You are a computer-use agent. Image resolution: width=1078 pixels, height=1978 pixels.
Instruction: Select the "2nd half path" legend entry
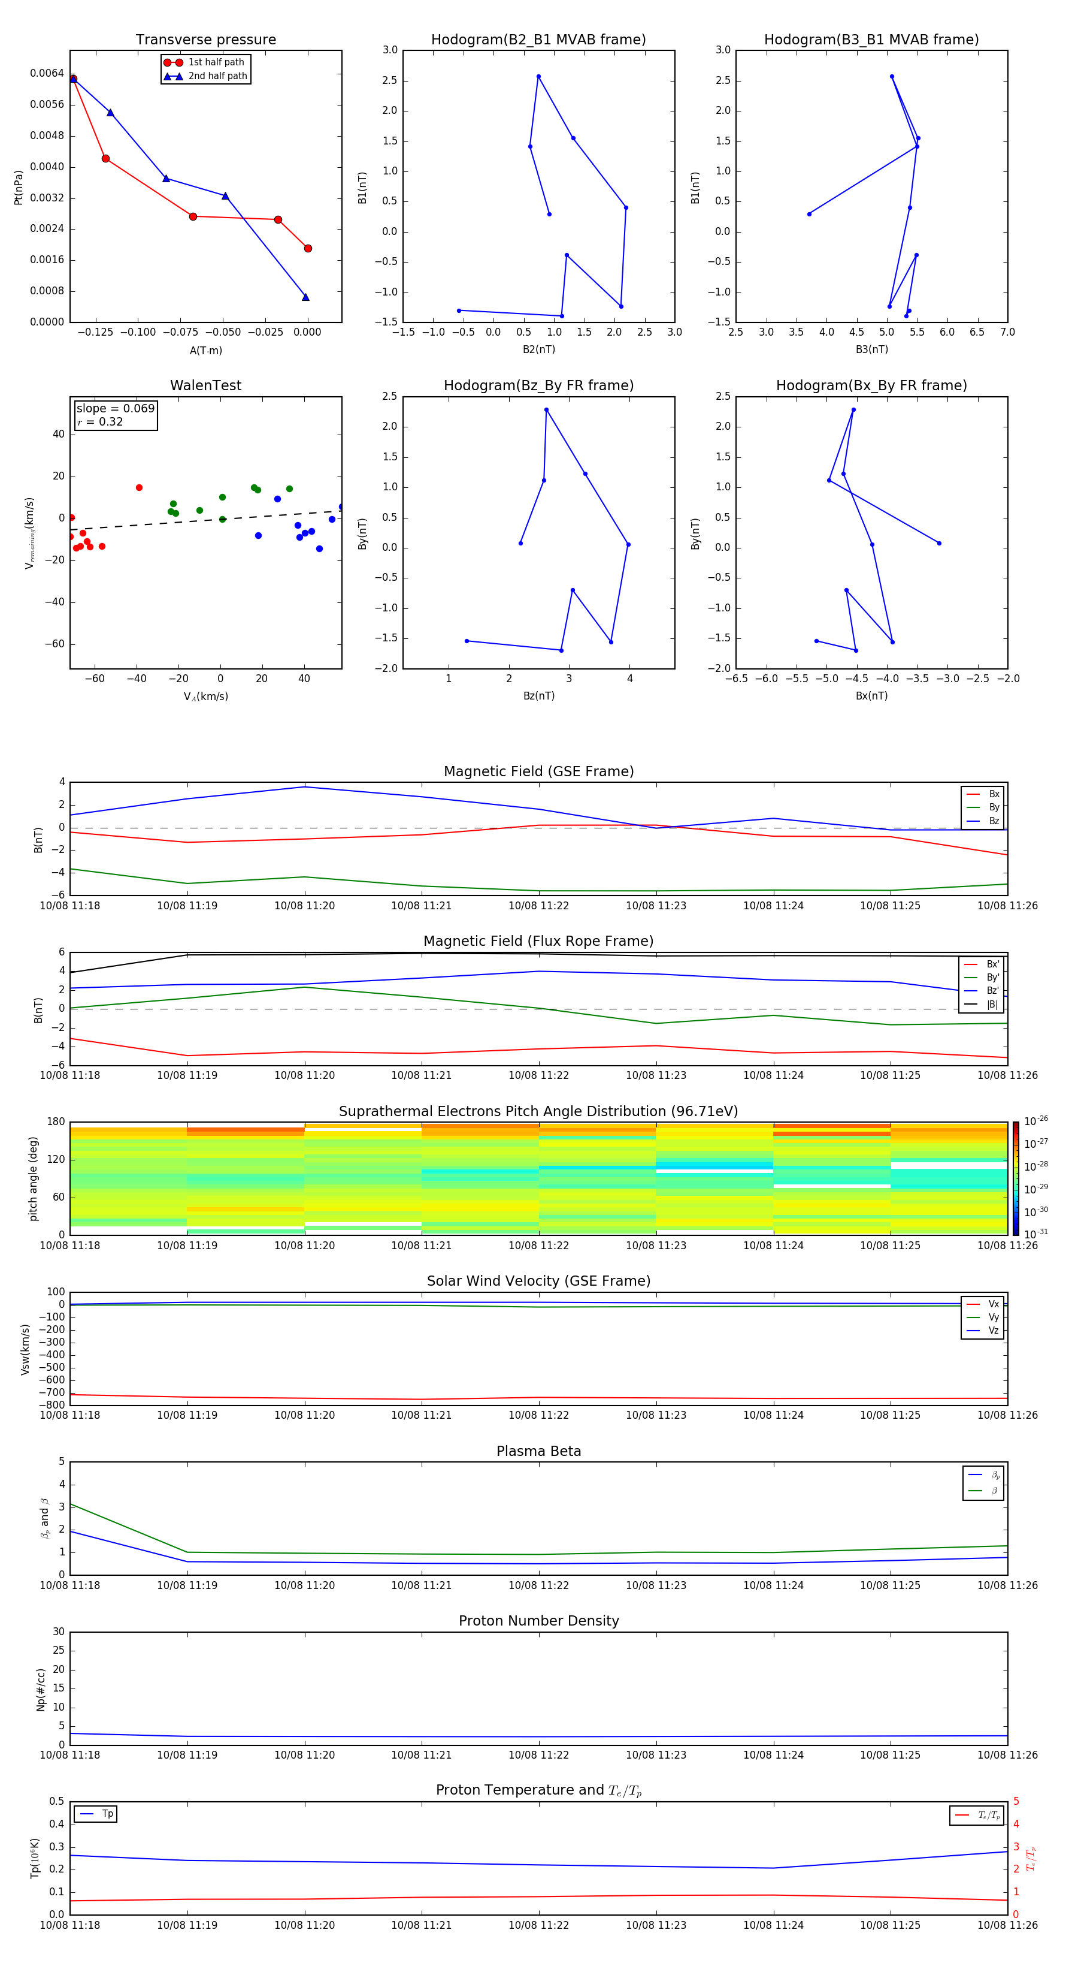point(205,76)
